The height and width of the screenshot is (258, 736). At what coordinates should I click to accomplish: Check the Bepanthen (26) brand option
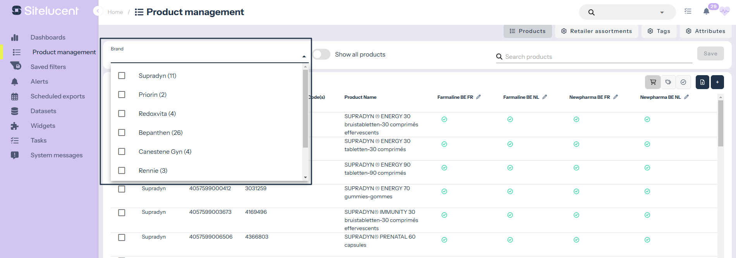click(x=122, y=132)
